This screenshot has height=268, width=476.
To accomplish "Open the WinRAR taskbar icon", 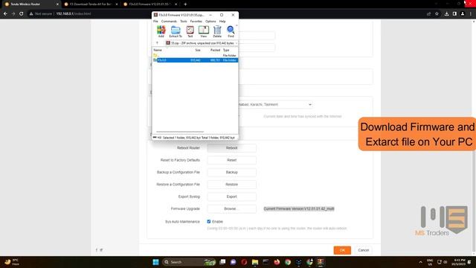I will [x=321, y=262].
